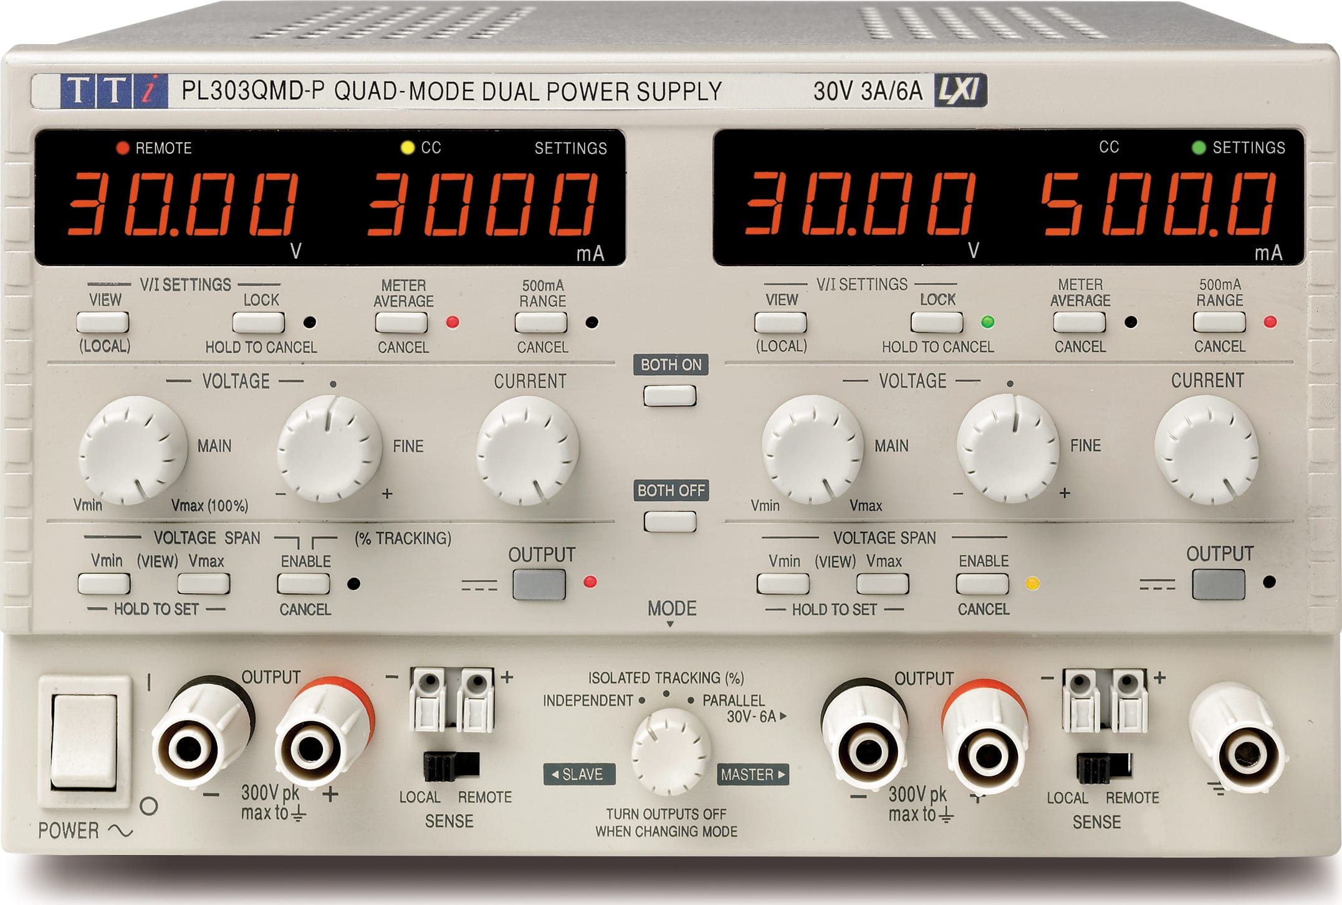
Task: Click the right channel MAIN voltage knob
Action: point(813,449)
